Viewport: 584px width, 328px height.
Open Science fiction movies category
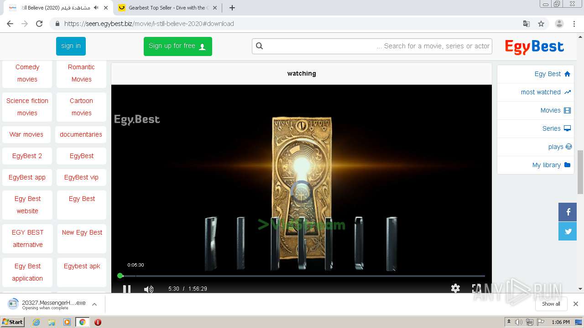point(27,107)
